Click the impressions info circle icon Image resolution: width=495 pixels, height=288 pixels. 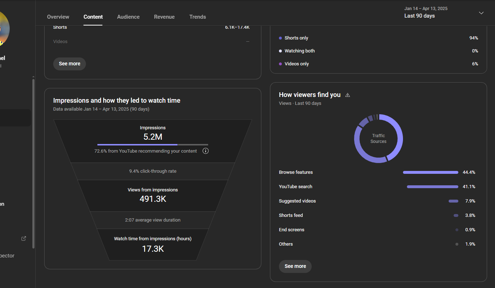206,151
